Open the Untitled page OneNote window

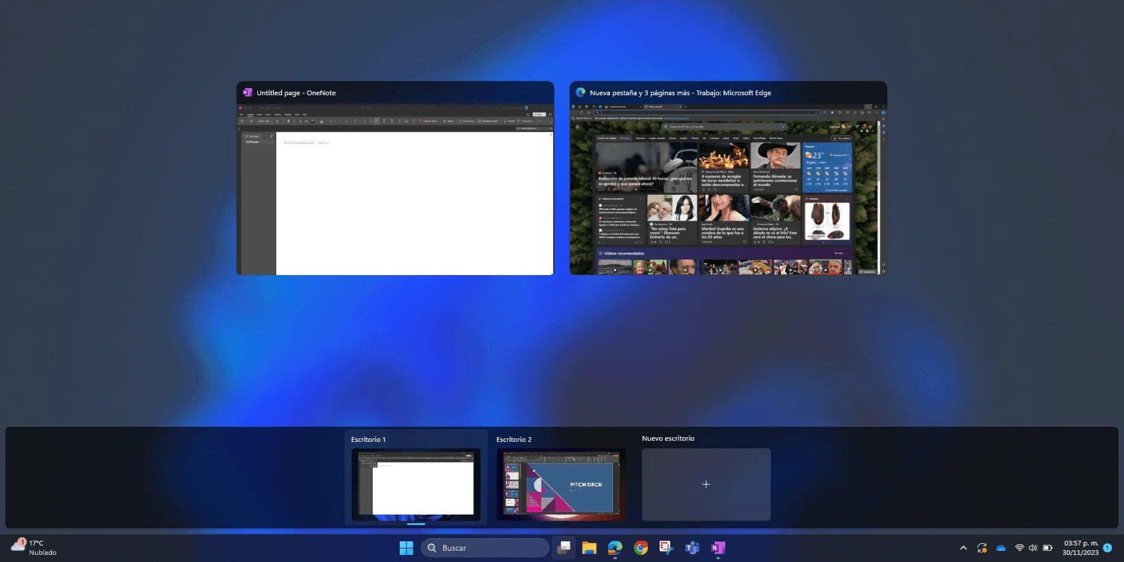coord(395,177)
